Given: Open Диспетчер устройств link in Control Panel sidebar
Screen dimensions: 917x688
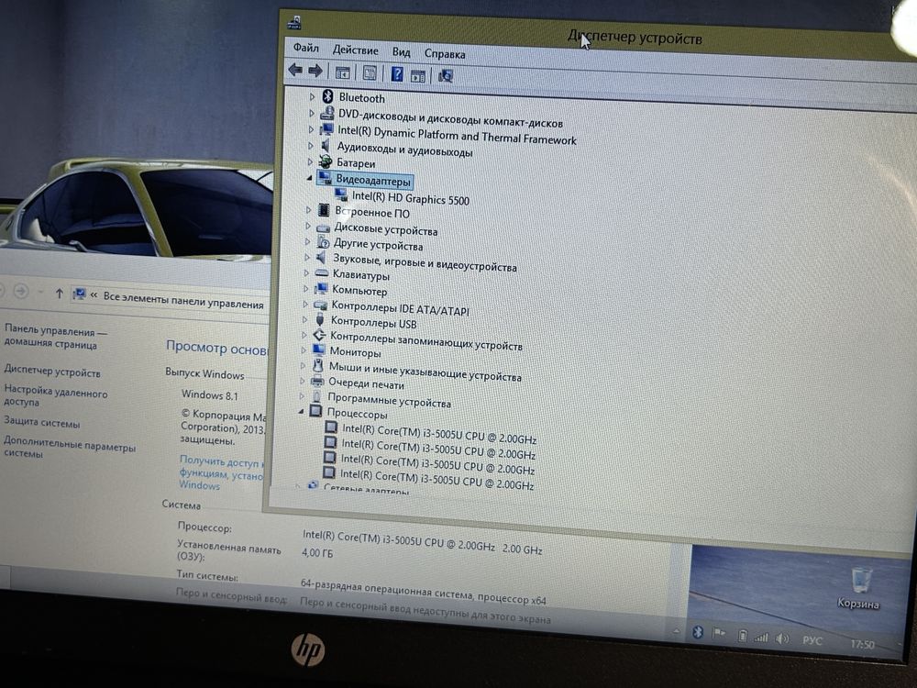Looking at the screenshot, I should pos(52,372).
